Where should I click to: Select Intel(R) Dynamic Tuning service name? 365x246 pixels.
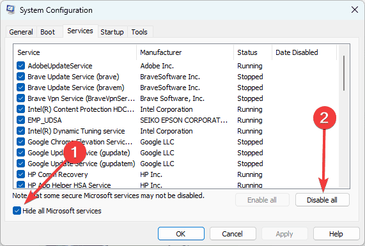click(x=76, y=131)
